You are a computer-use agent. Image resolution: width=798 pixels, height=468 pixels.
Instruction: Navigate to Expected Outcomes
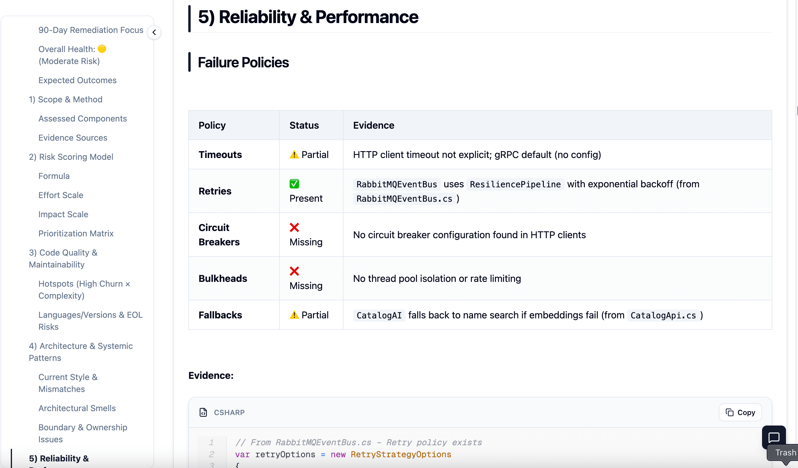(x=78, y=80)
